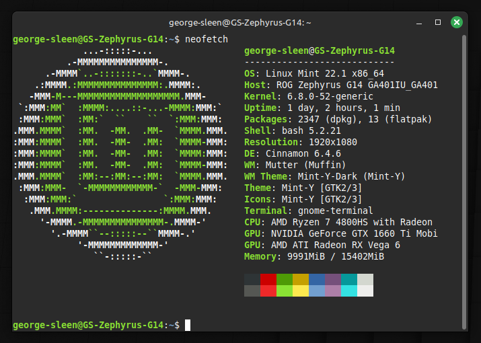Click the light gray color block in top row
The width and height of the screenshot is (481, 343).
click(x=365, y=280)
